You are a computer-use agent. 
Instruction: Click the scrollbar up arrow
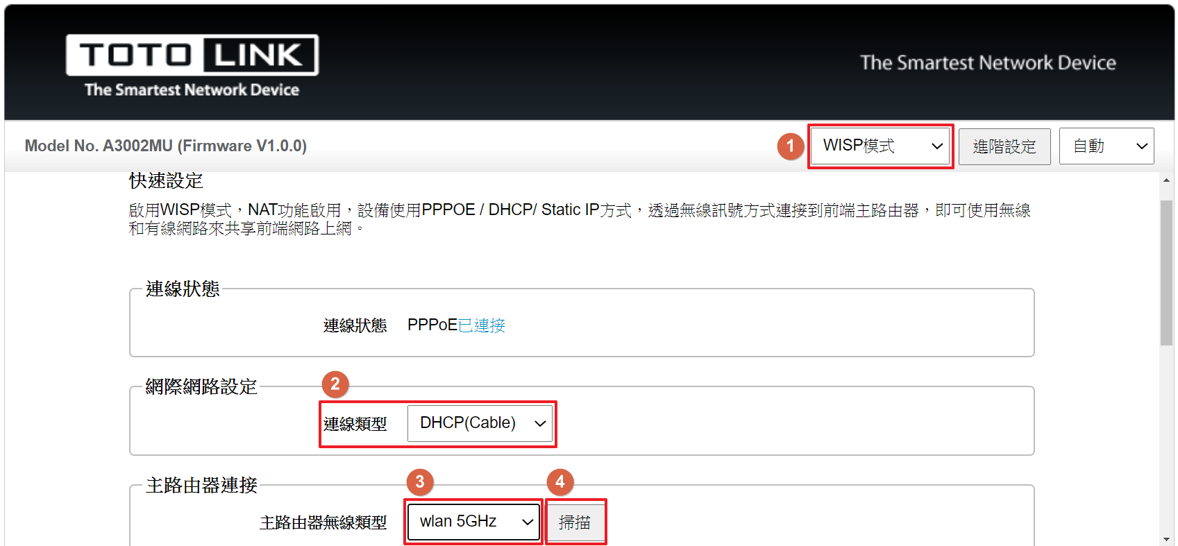coord(1166,180)
